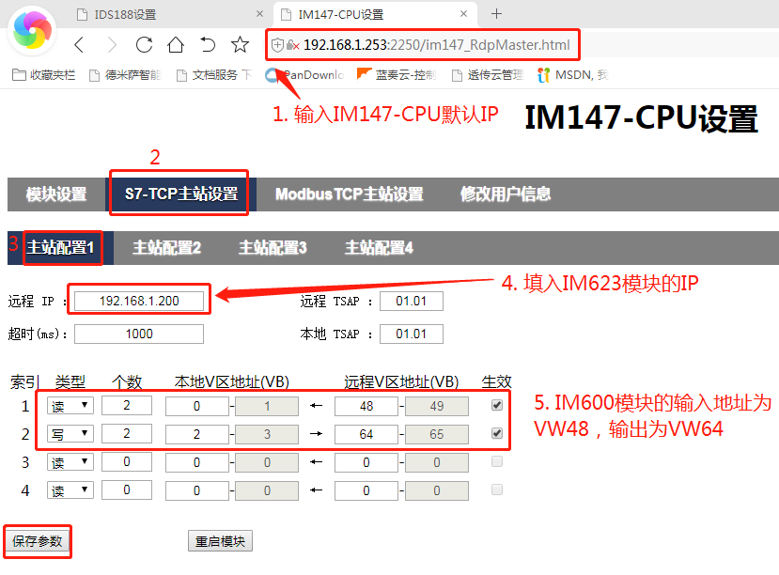Viewport: 779px width, 575px height.
Task: Switch to the IM147-CPU设置 browser tab
Action: (x=375, y=14)
